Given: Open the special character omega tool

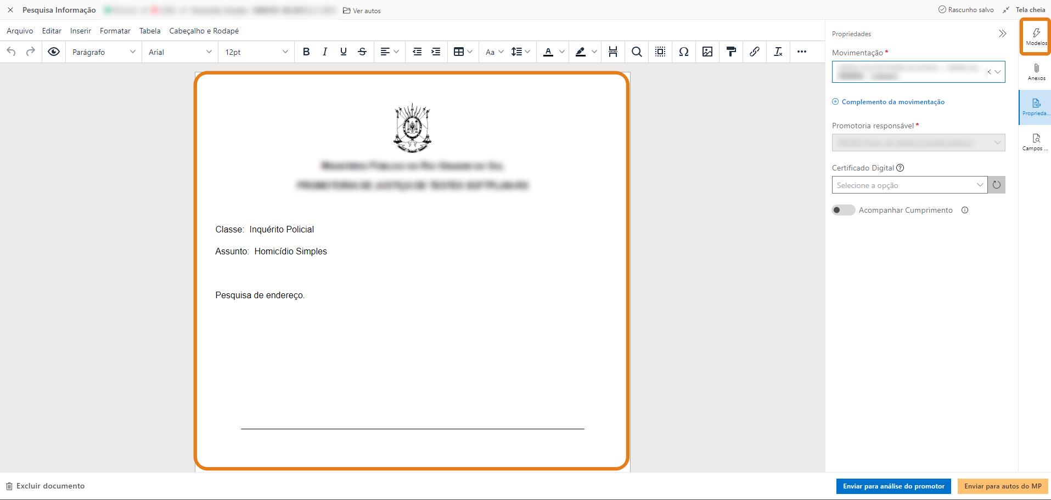Looking at the screenshot, I should [683, 52].
